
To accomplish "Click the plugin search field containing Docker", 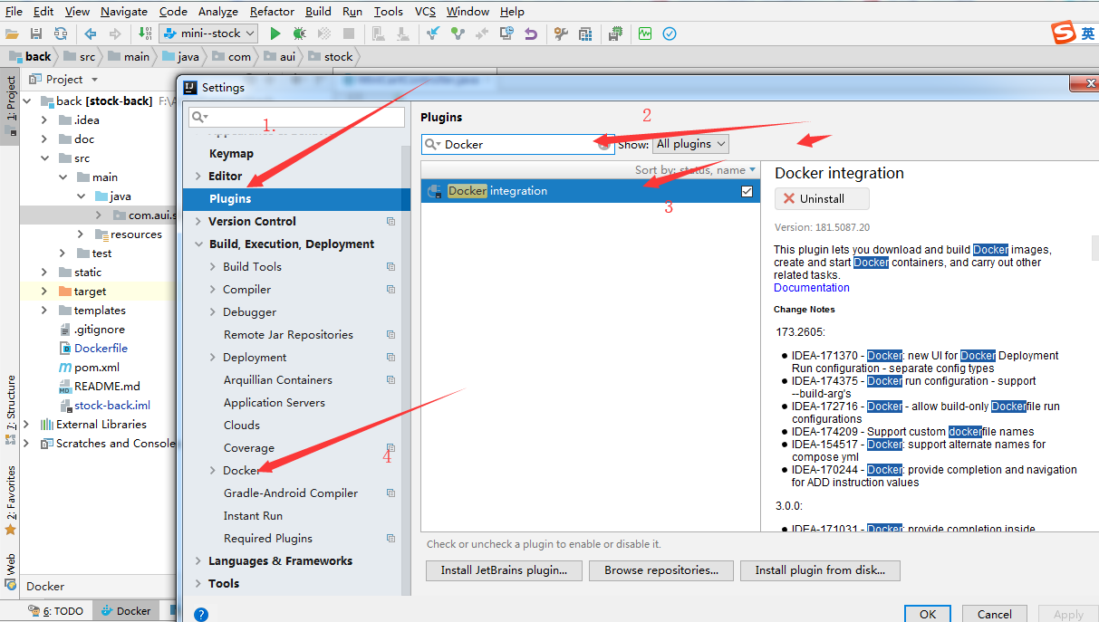I will [x=518, y=144].
